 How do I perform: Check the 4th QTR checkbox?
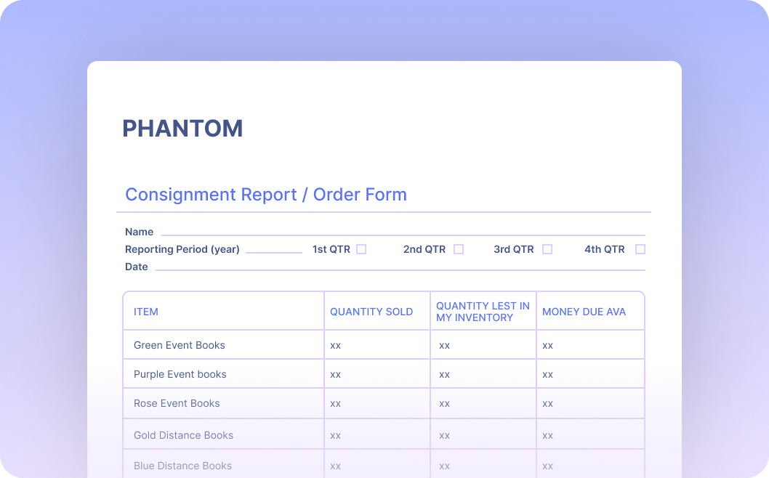640,249
